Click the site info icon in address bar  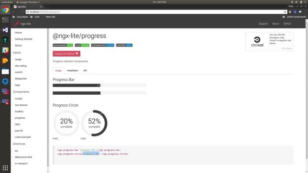[x=28, y=12]
